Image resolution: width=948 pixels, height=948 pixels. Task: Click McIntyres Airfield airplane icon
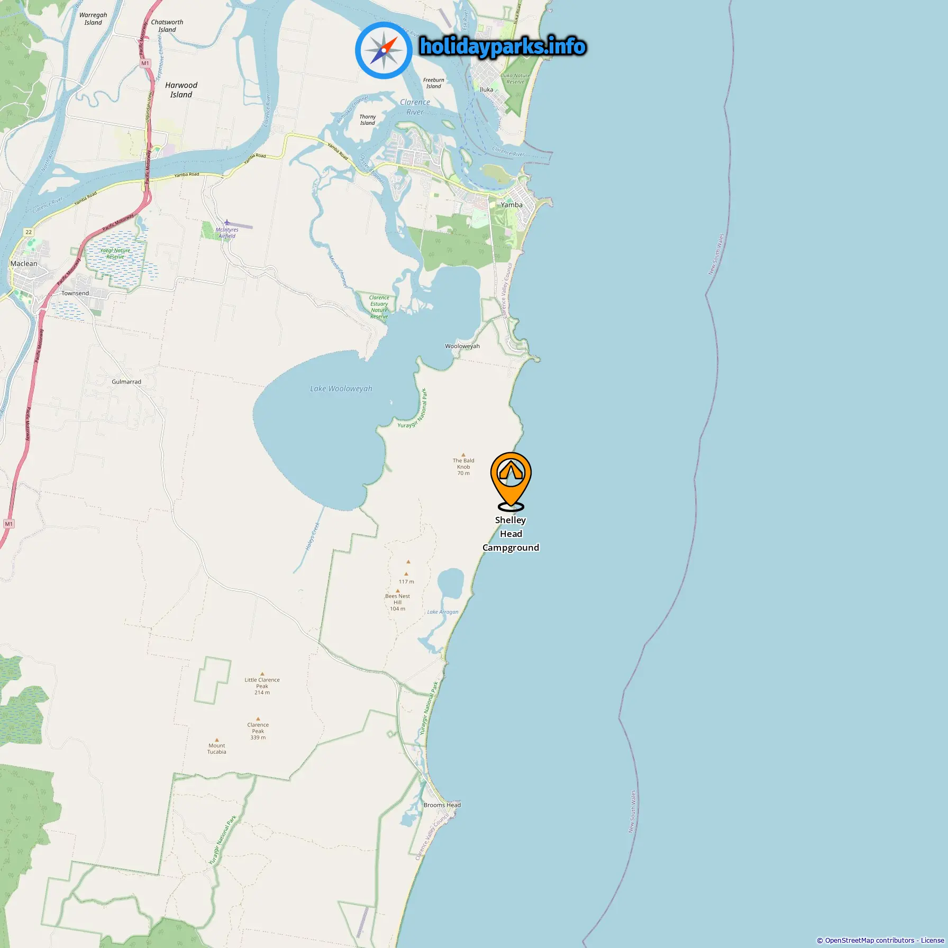click(227, 223)
